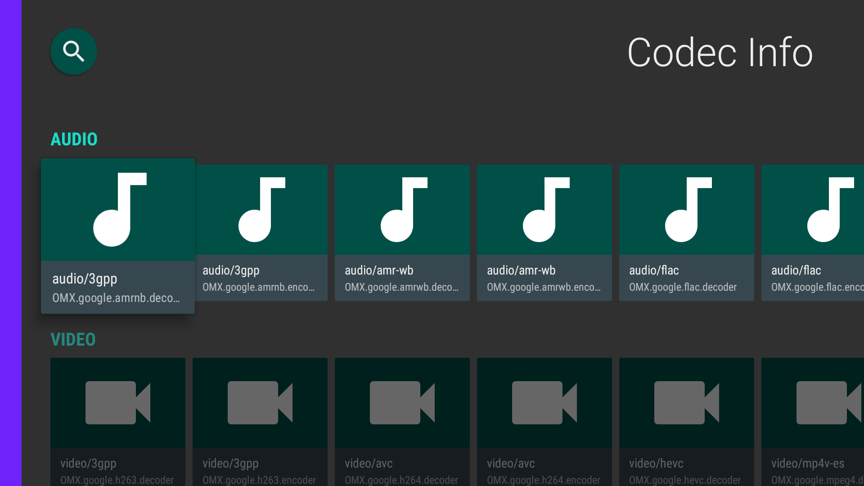
Task: Click the OMX.google.h263.decoder label
Action: pyautogui.click(x=117, y=480)
